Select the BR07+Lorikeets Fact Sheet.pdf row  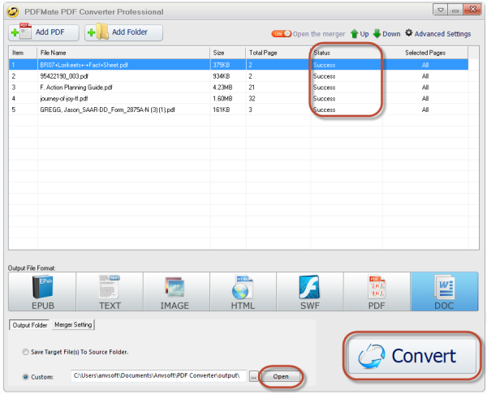[239, 65]
